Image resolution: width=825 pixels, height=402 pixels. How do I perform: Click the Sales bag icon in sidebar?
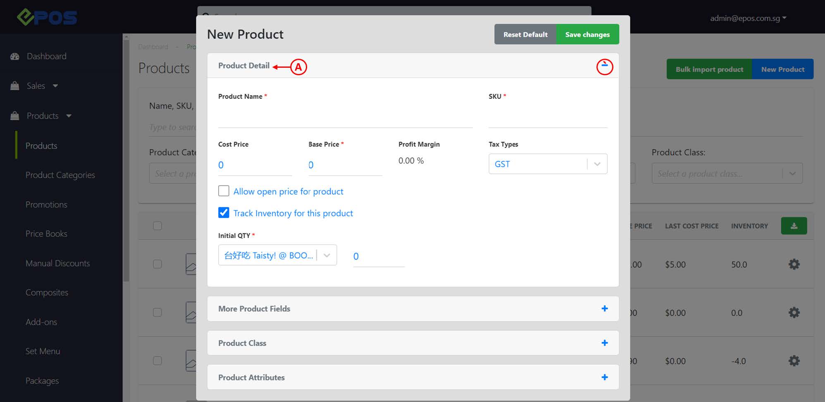click(15, 86)
